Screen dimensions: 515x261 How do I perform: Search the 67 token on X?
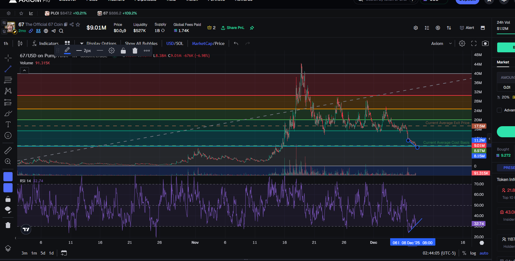click(61, 31)
